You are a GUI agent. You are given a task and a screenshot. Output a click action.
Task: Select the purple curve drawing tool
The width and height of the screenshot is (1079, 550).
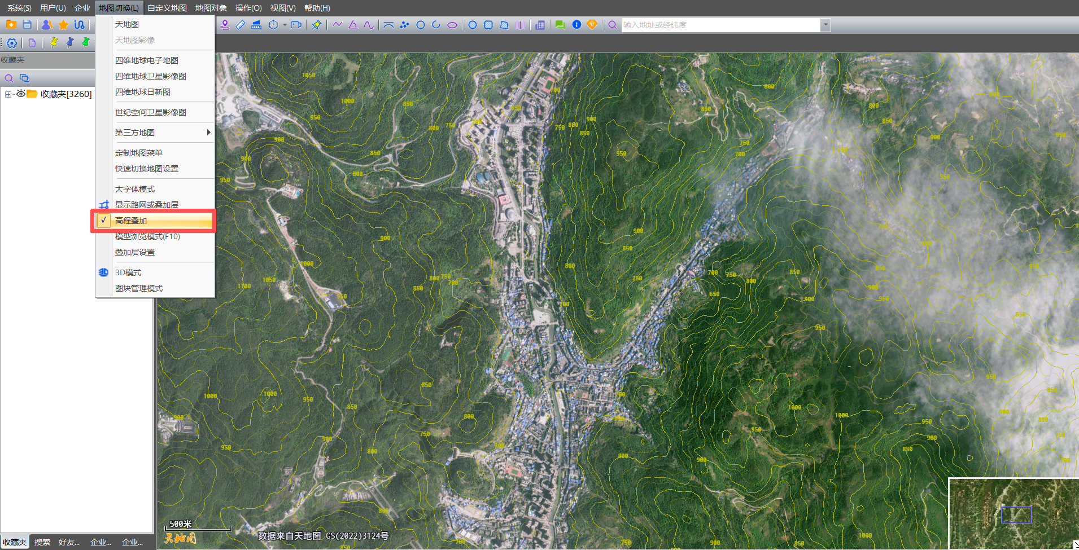coord(369,25)
